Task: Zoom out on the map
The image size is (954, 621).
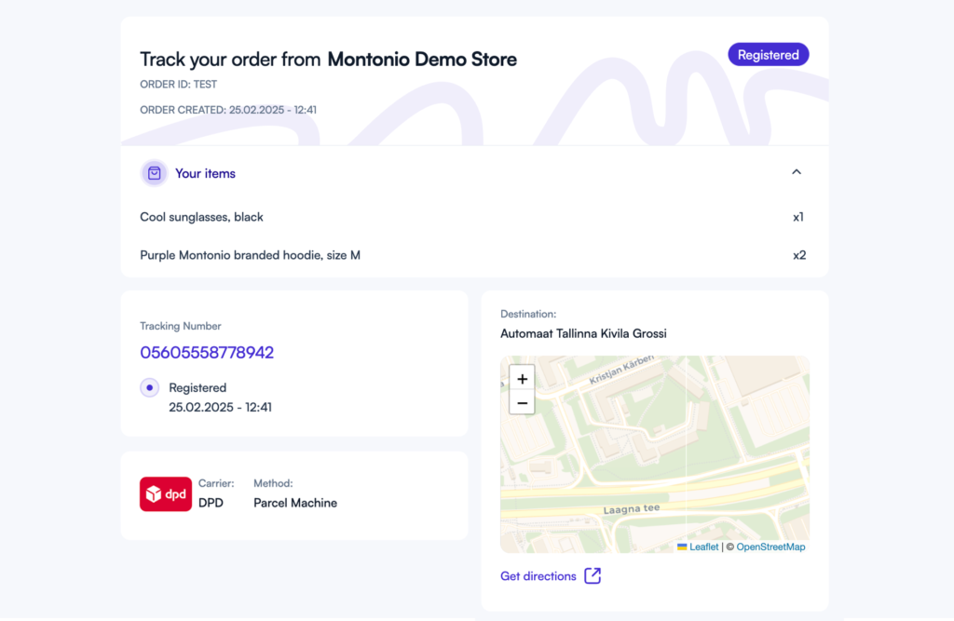Action: (x=522, y=402)
